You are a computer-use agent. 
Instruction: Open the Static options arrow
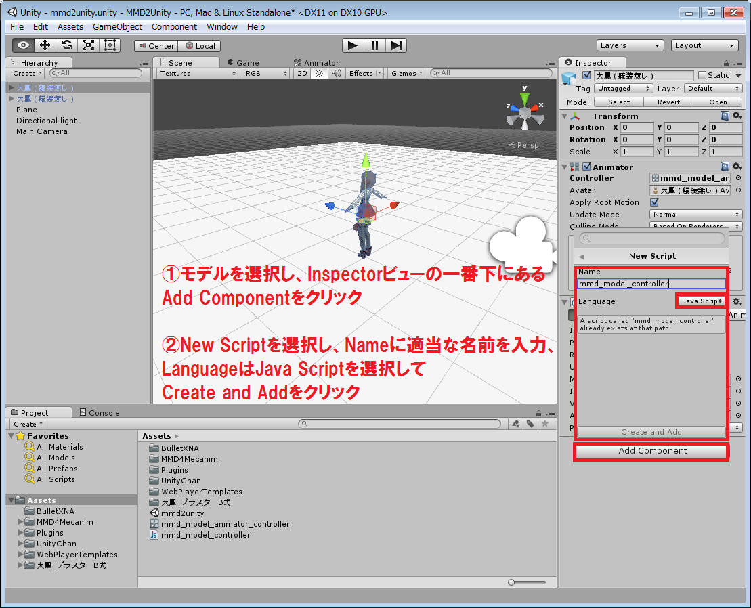click(x=738, y=76)
